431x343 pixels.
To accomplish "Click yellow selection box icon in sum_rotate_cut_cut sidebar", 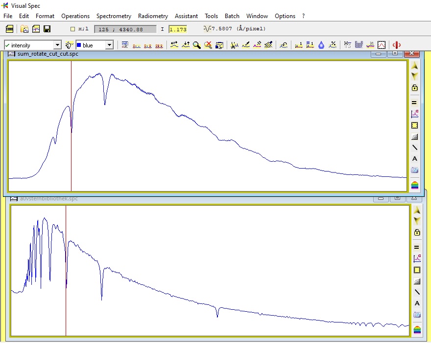I will point(414,126).
